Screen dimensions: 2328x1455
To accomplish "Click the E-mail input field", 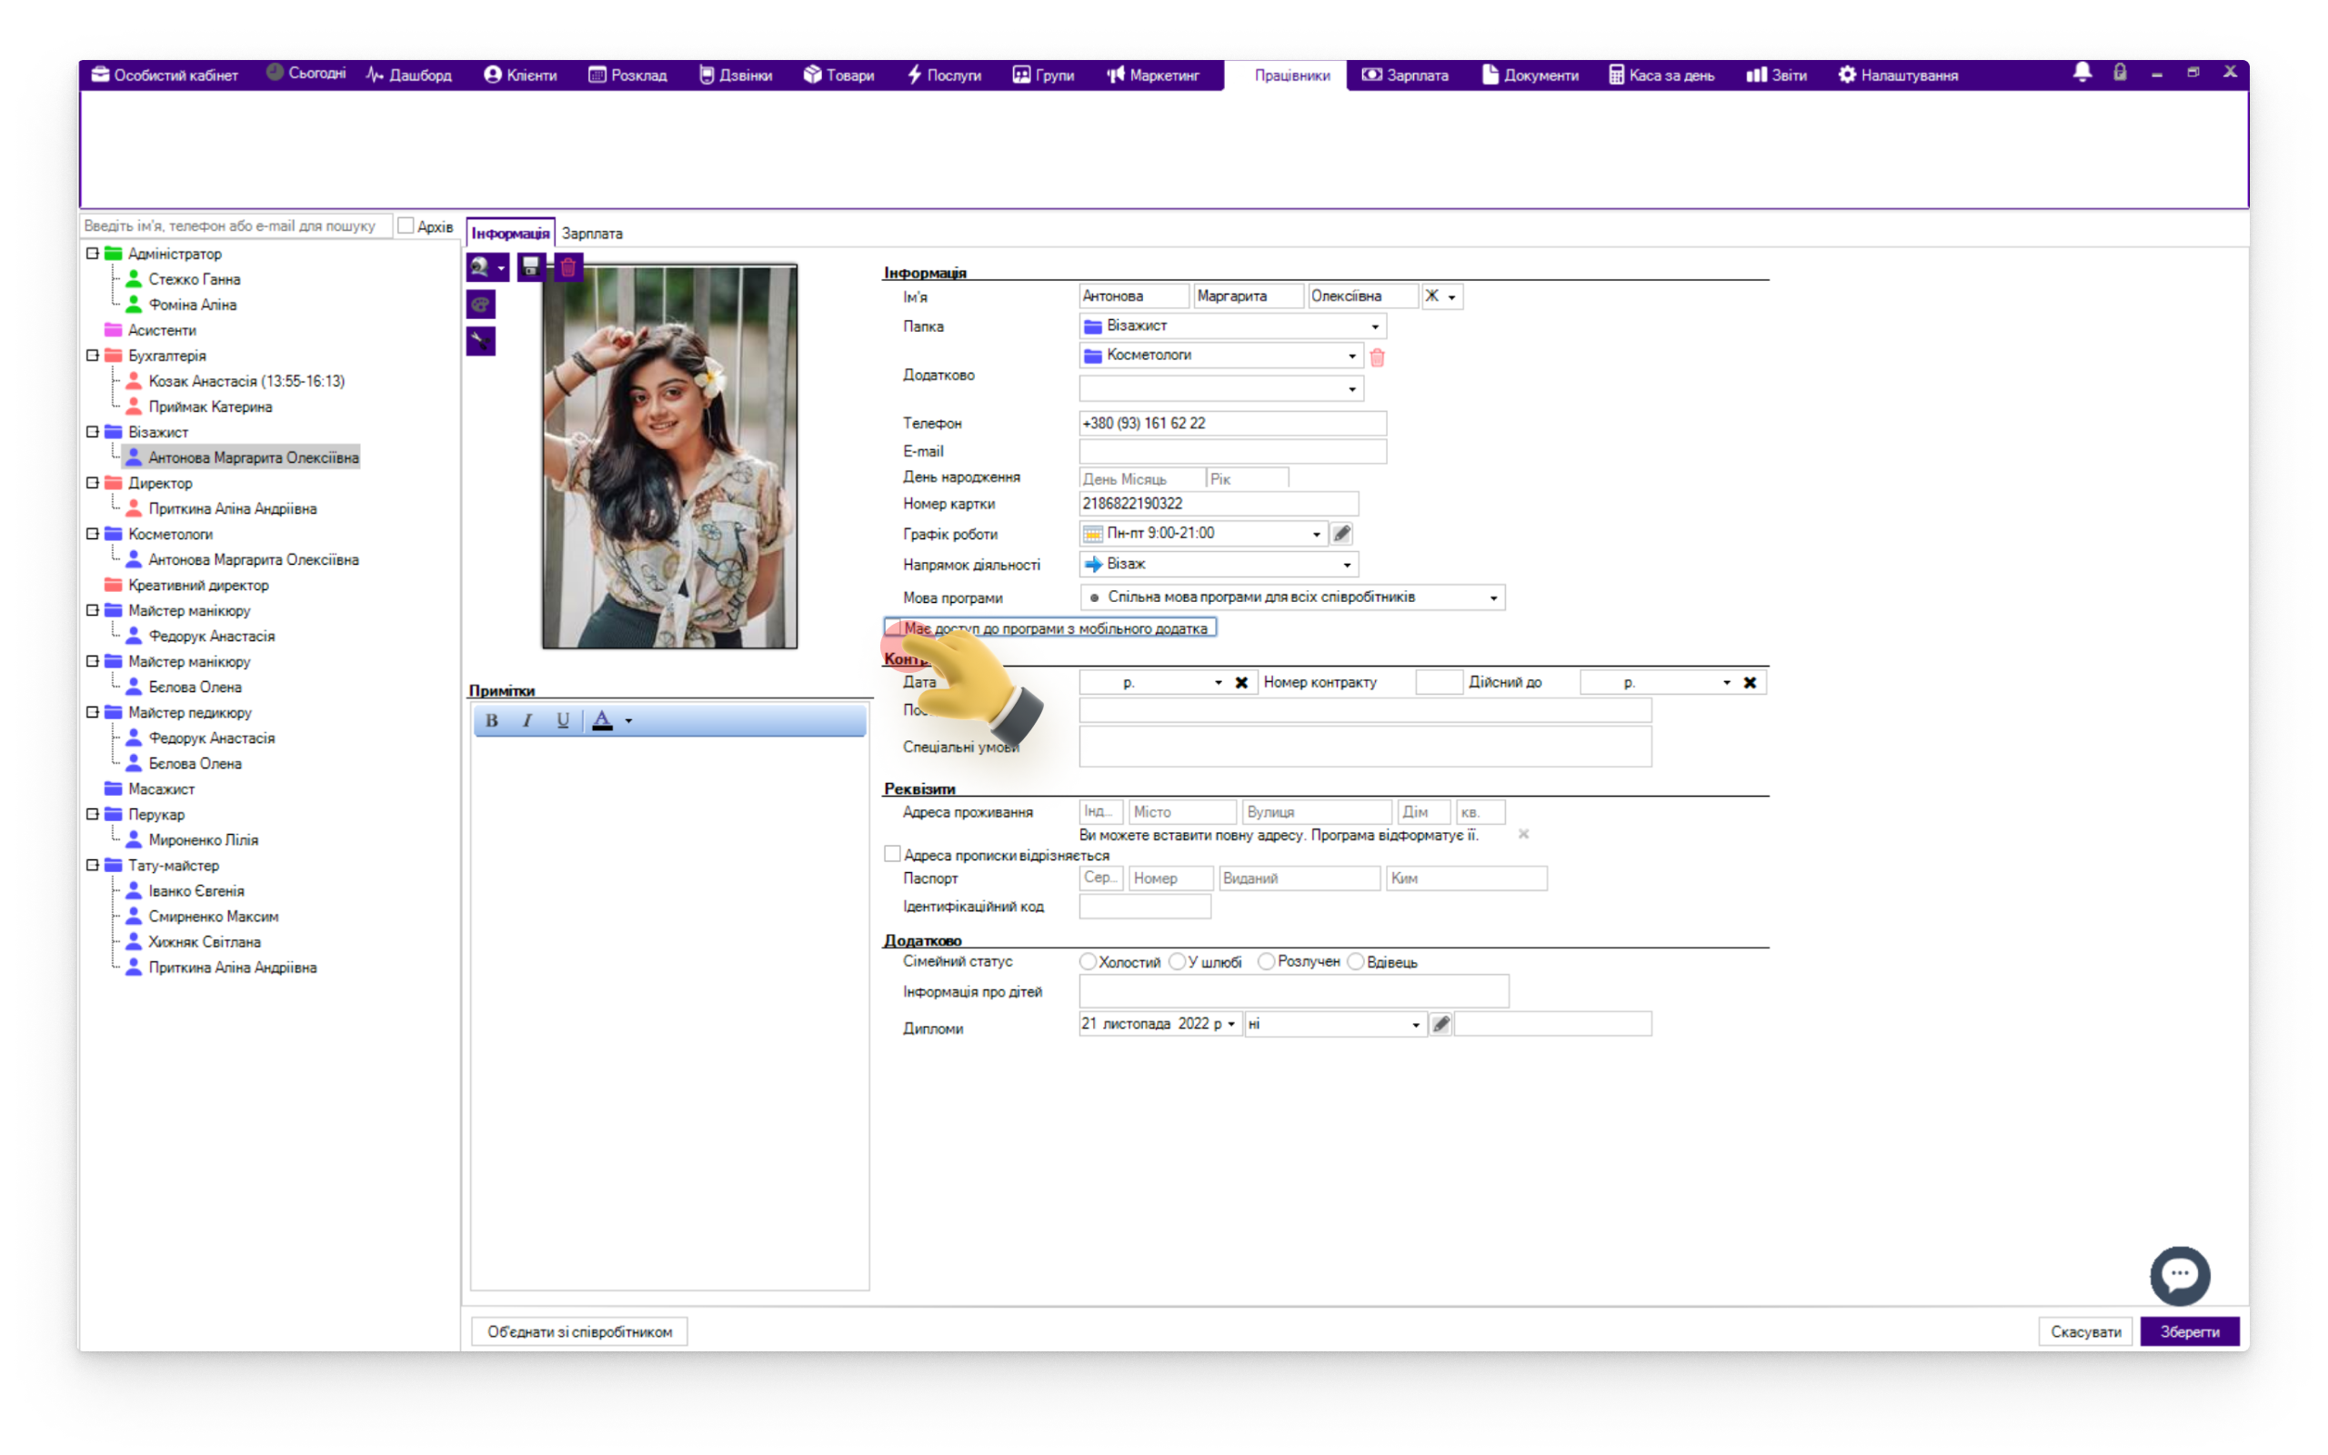I will [x=1232, y=451].
